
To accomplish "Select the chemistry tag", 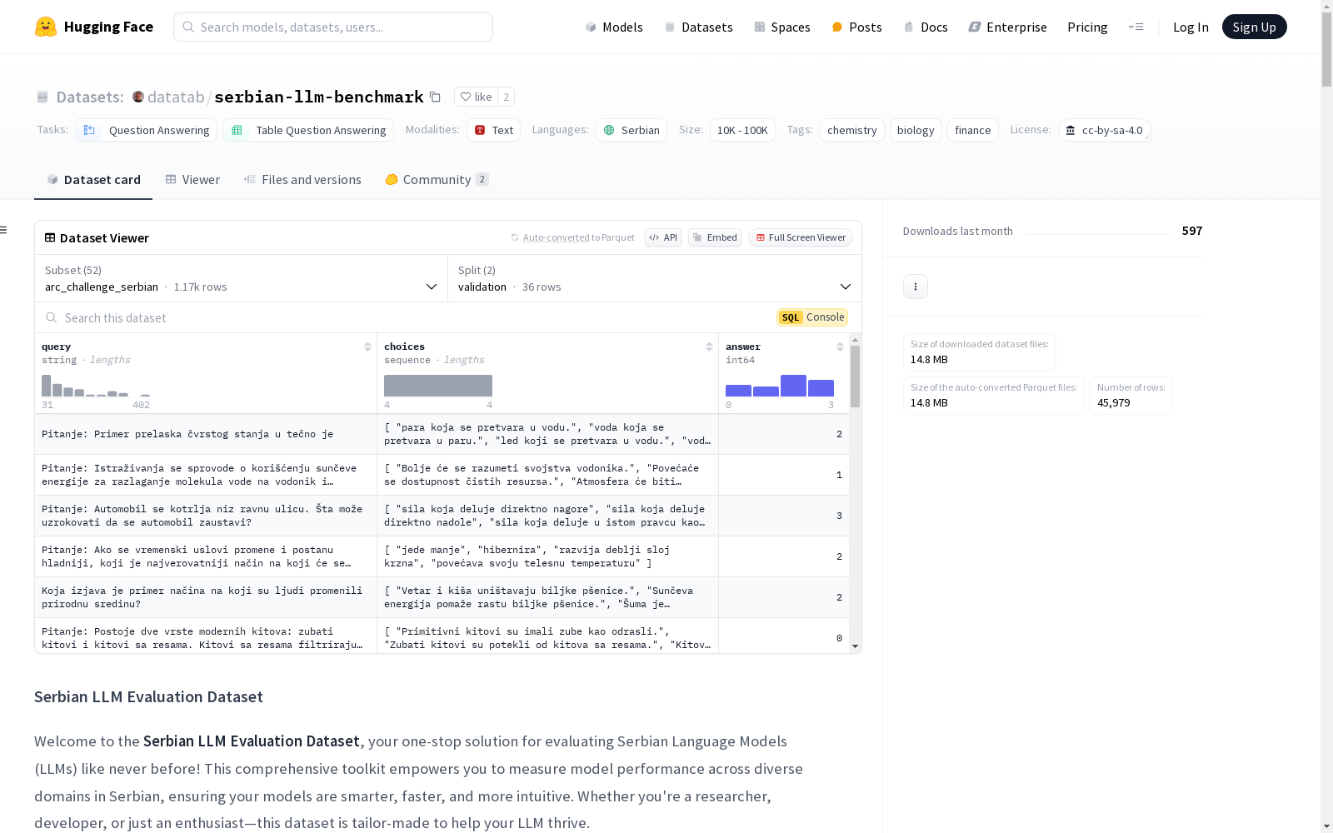I will click(851, 130).
